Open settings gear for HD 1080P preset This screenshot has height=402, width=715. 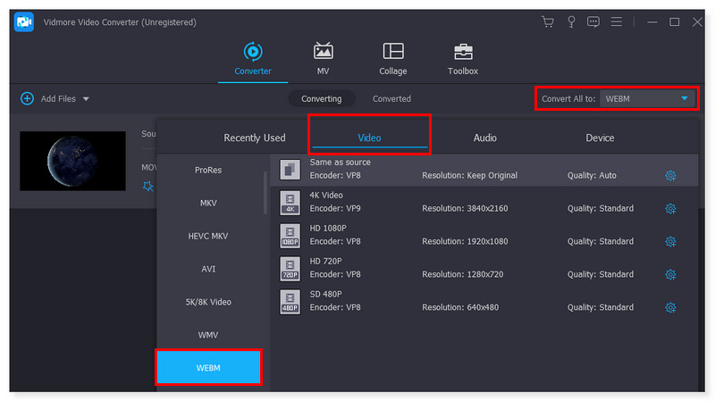(x=670, y=242)
